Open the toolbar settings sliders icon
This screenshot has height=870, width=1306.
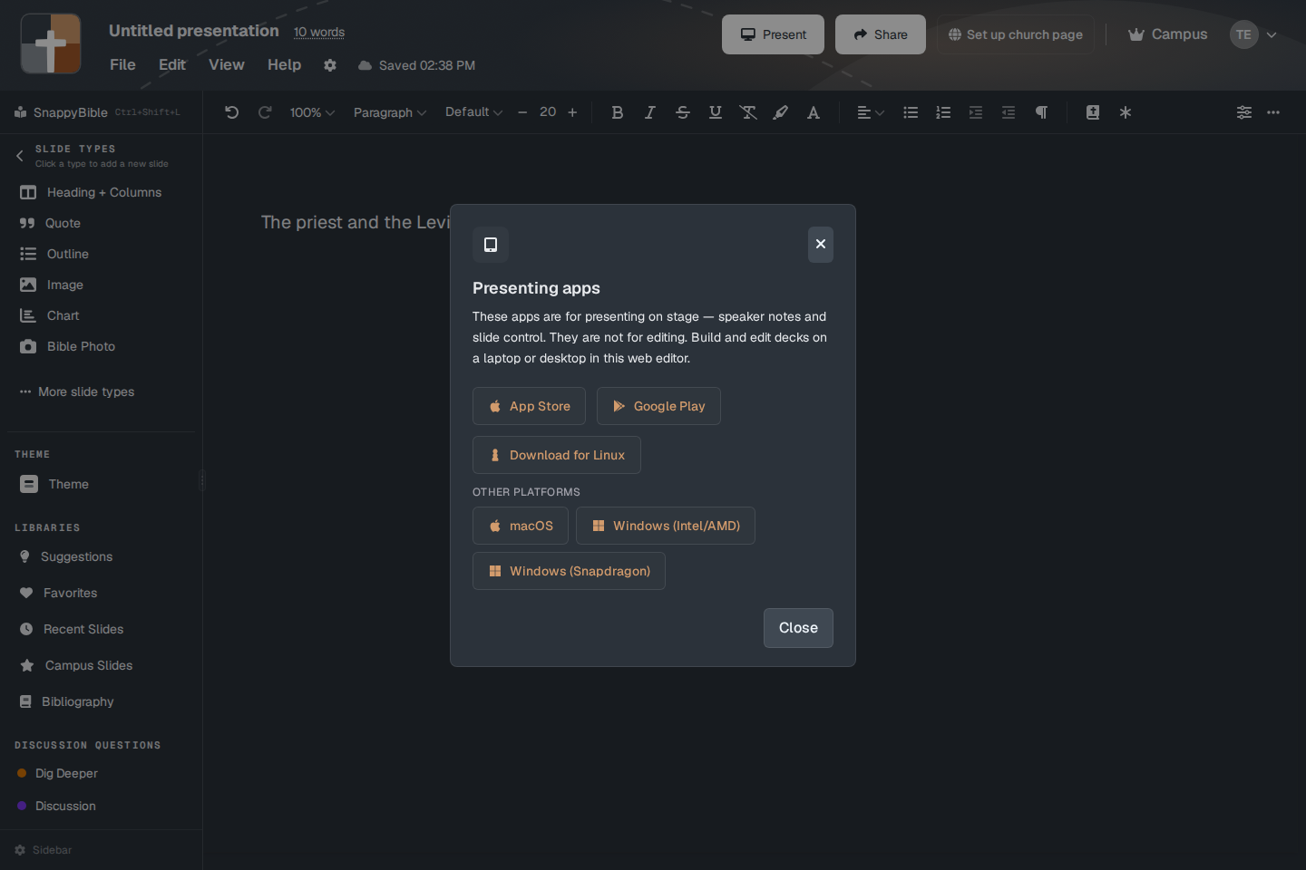coord(1244,112)
